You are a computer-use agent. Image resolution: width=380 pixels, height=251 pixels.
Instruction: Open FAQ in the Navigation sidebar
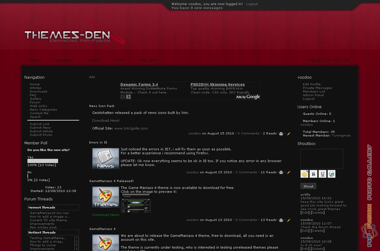33,95
